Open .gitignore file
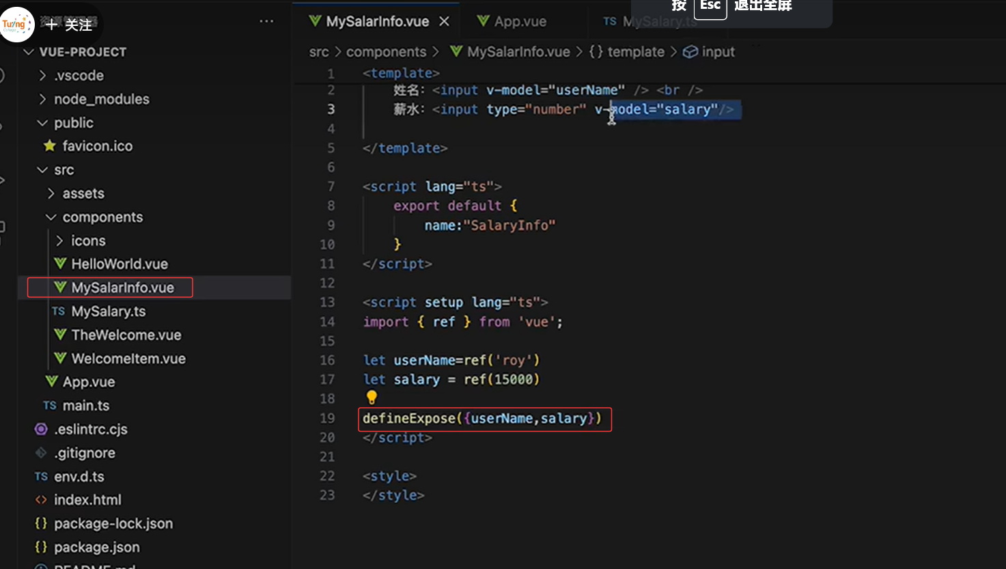Viewport: 1006px width, 569px height. 85,453
